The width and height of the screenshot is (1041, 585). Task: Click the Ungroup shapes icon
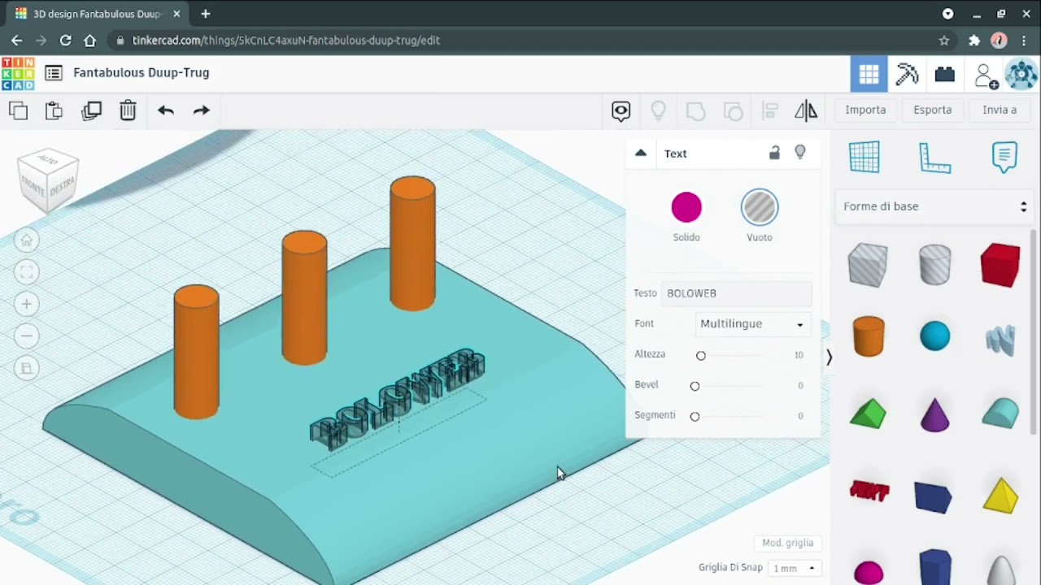tap(733, 111)
